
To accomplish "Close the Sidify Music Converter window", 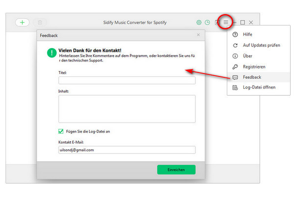I will click(x=251, y=23).
